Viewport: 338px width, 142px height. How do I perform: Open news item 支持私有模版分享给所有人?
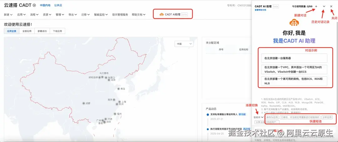coord(224,114)
